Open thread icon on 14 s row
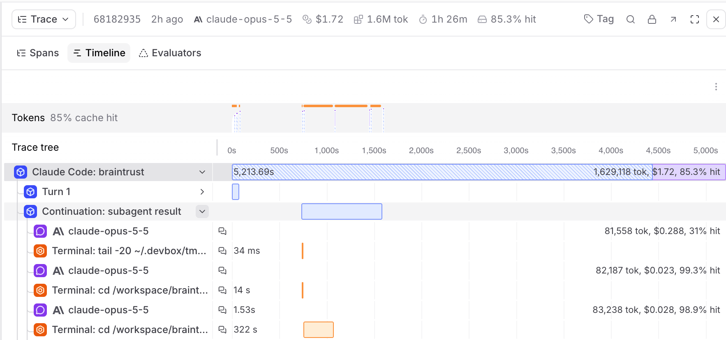Screen dimensions: 726x340 222,290
